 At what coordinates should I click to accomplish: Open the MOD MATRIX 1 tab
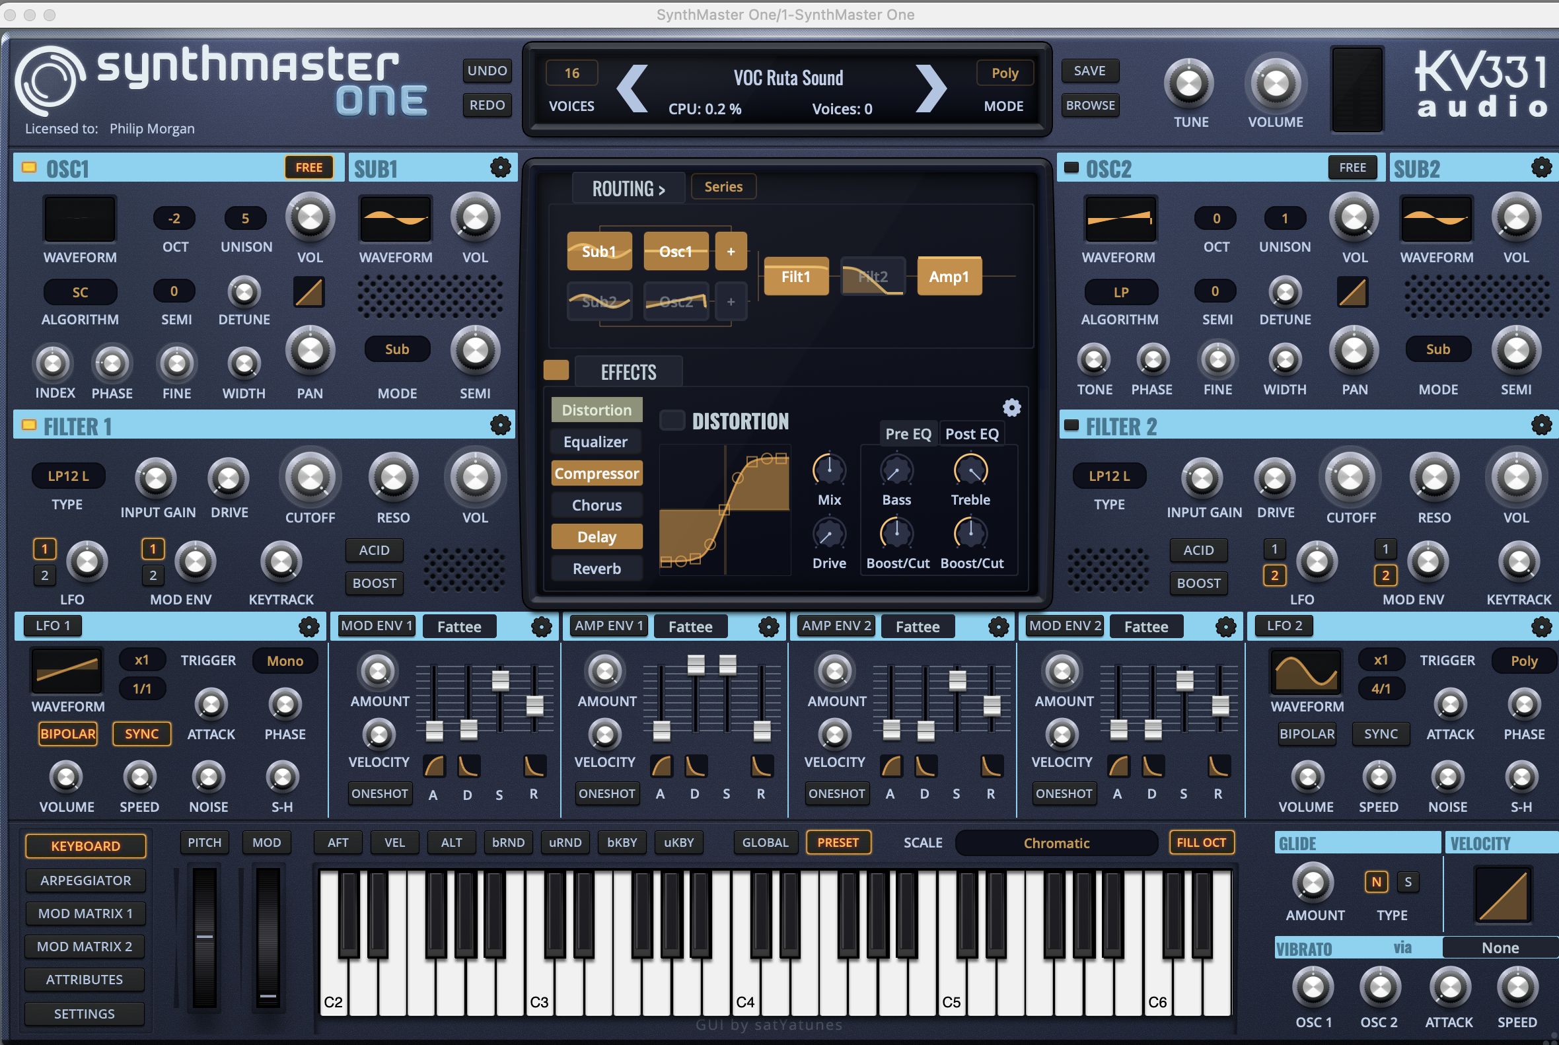(x=85, y=914)
